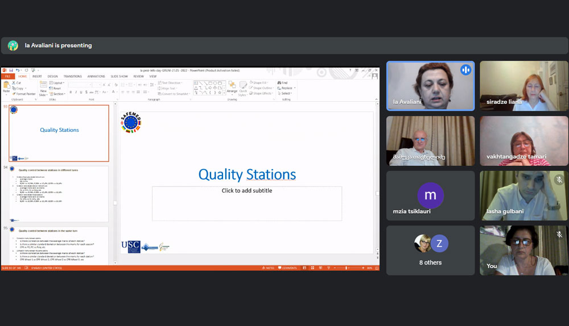The image size is (569, 326).
Task: Click the Find binoculars button
Action: click(x=283, y=83)
